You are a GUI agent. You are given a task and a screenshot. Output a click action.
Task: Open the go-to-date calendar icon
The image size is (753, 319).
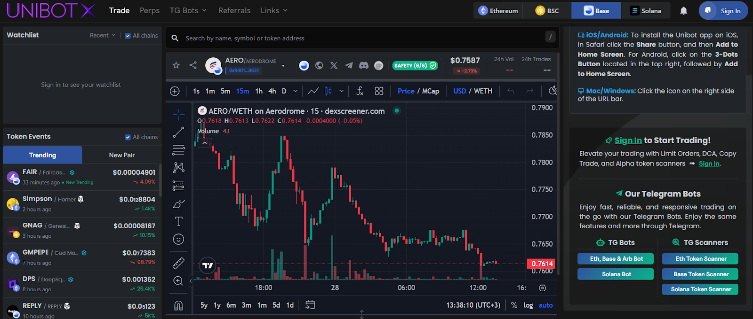coord(310,305)
